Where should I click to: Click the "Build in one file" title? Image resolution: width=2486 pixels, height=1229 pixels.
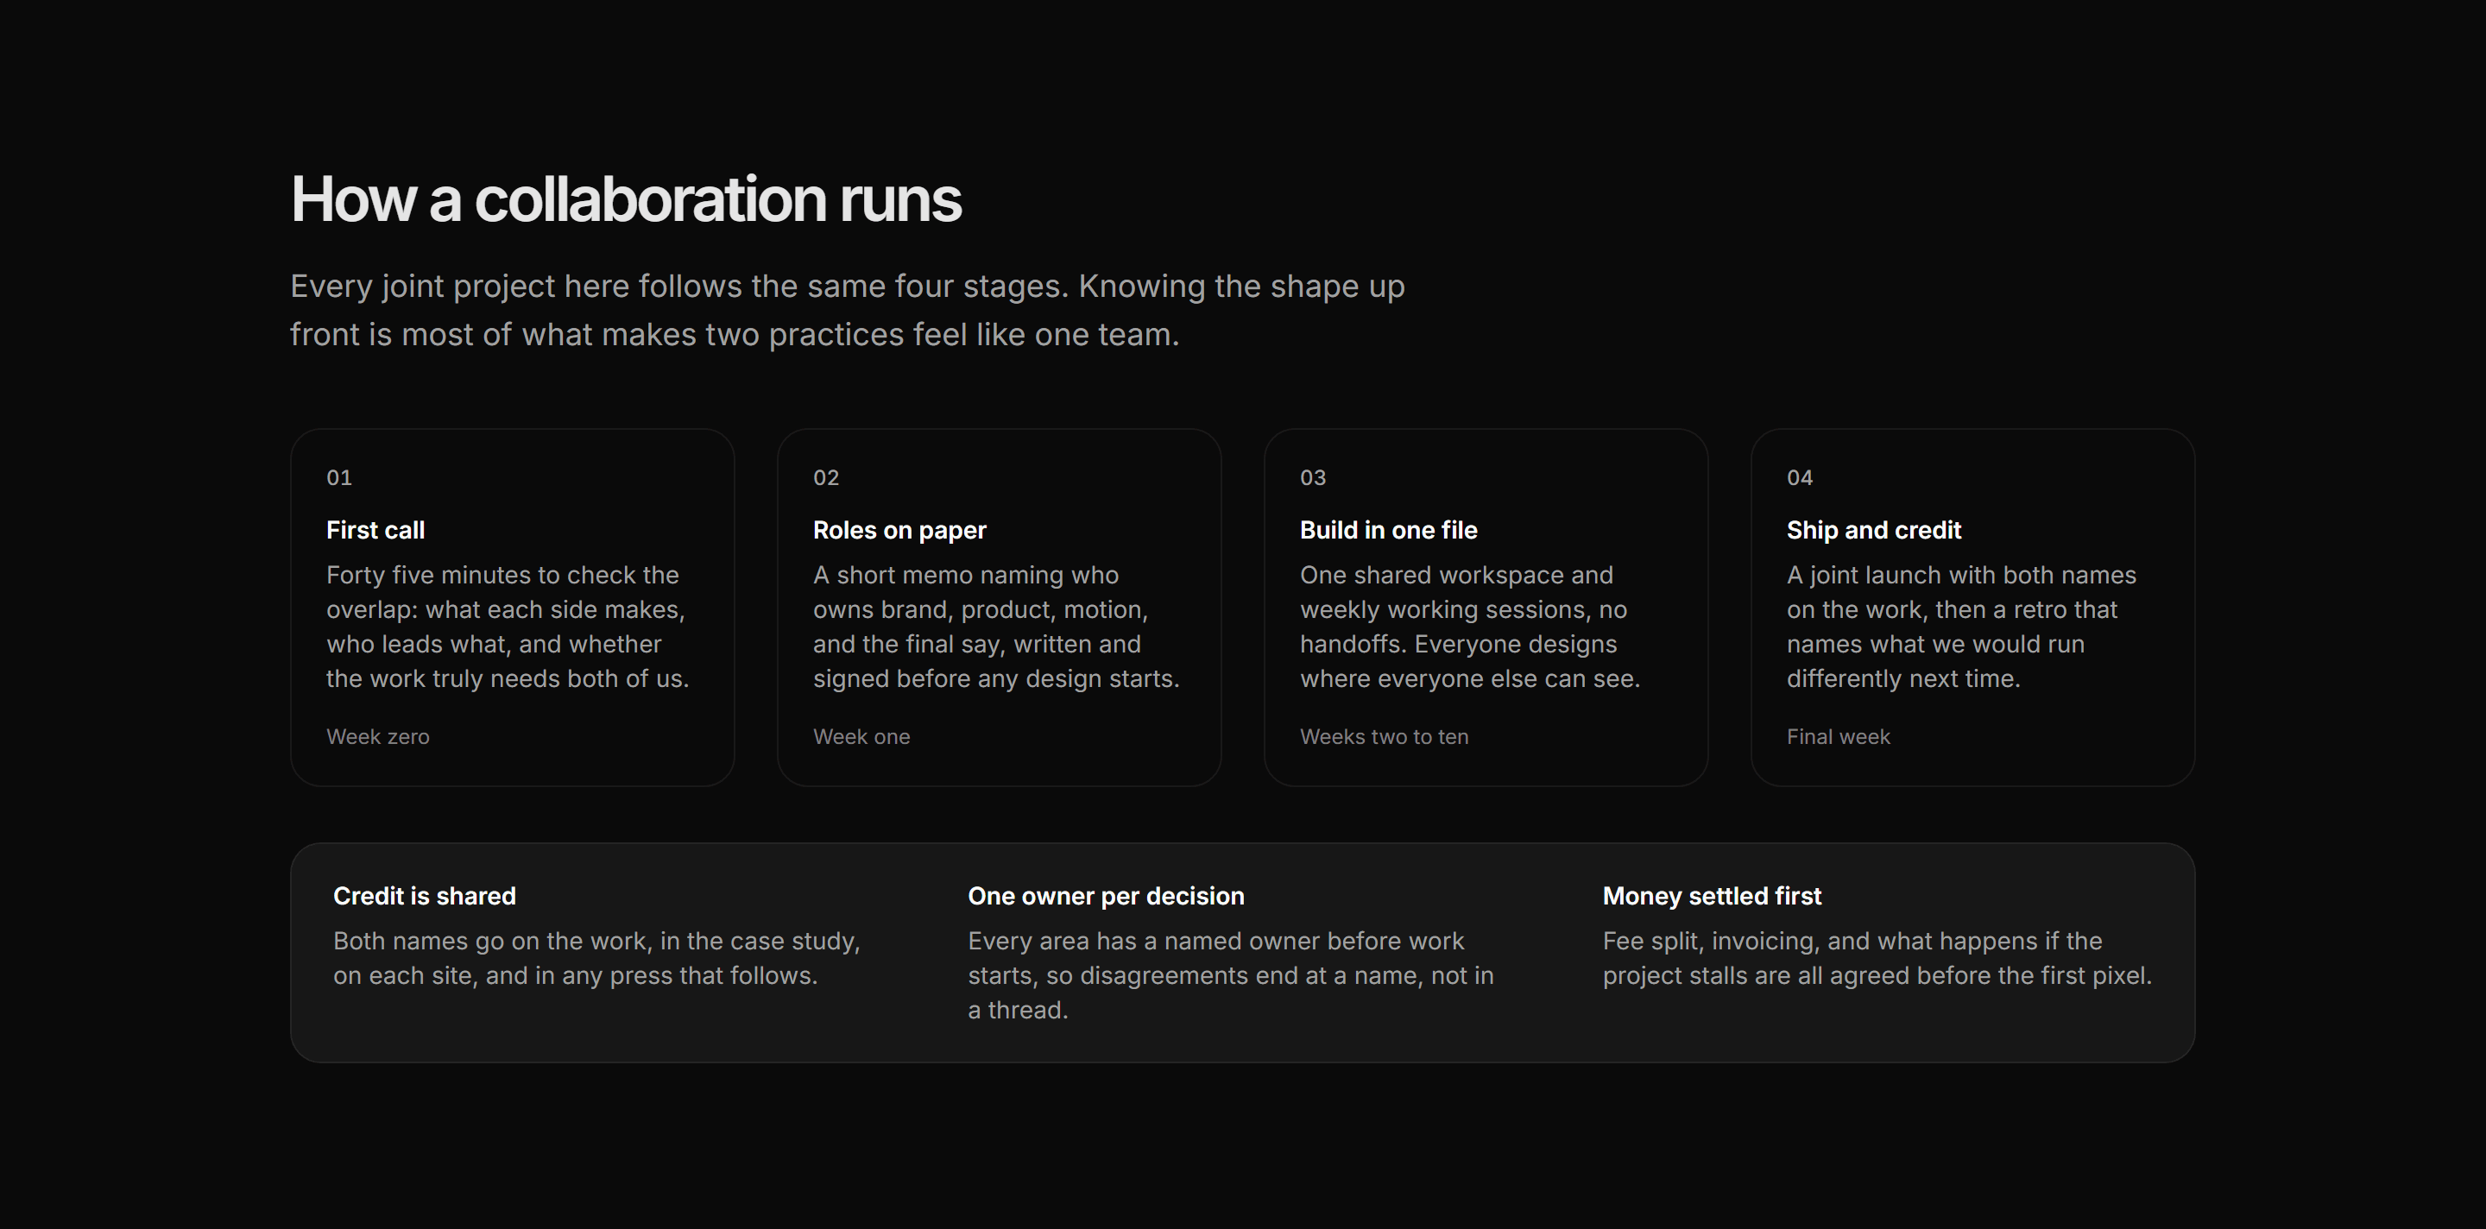[x=1388, y=530]
